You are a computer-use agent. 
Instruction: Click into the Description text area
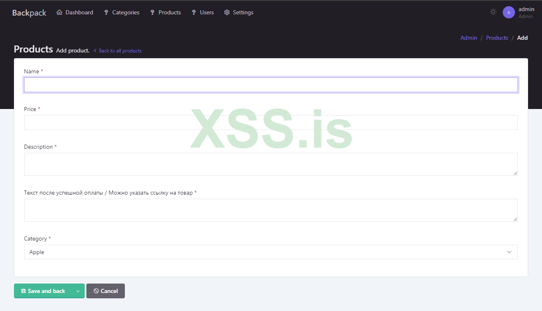point(271,164)
